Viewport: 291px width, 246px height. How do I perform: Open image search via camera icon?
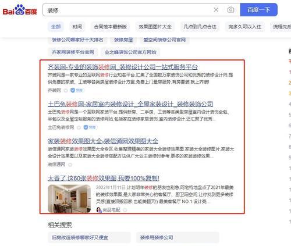(230, 10)
